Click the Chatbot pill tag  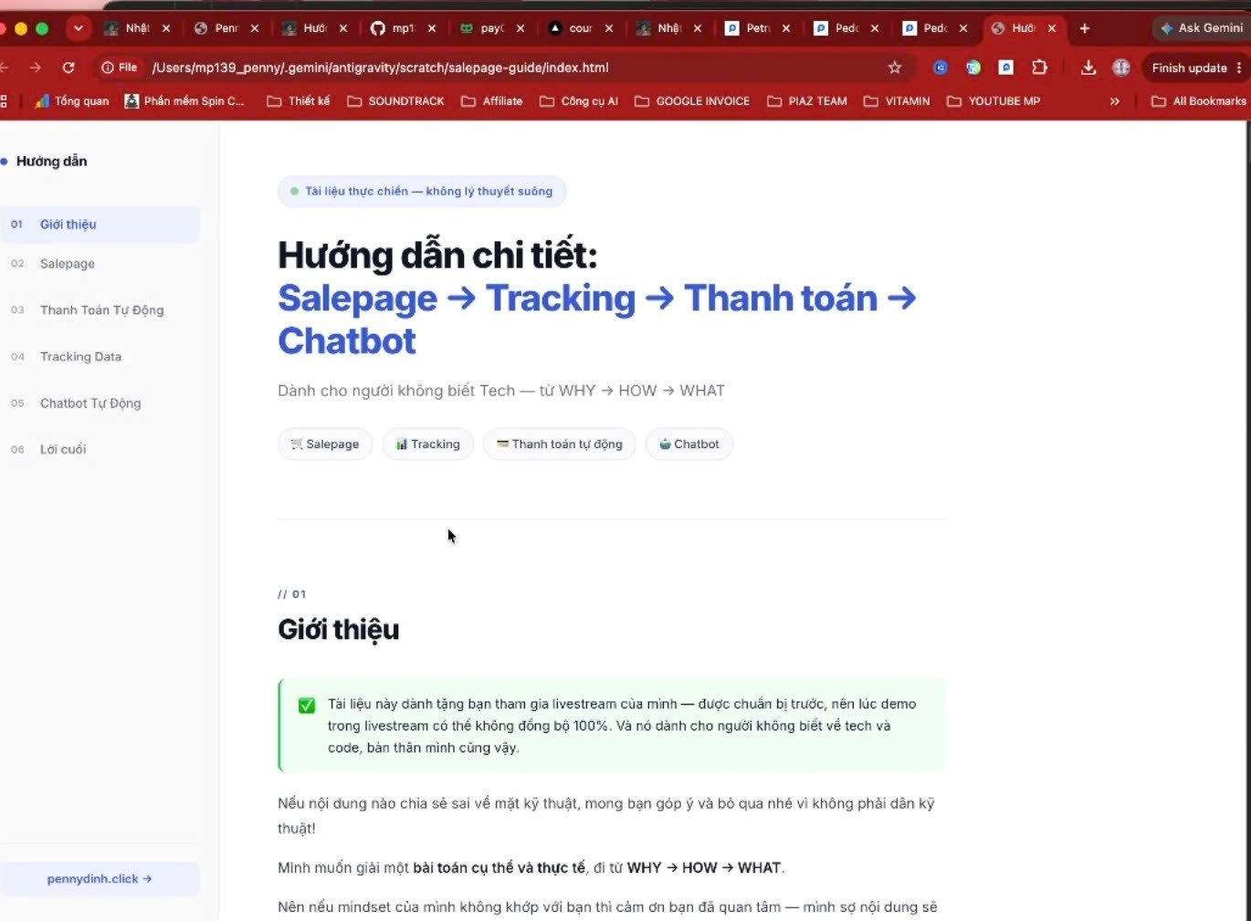tap(689, 445)
